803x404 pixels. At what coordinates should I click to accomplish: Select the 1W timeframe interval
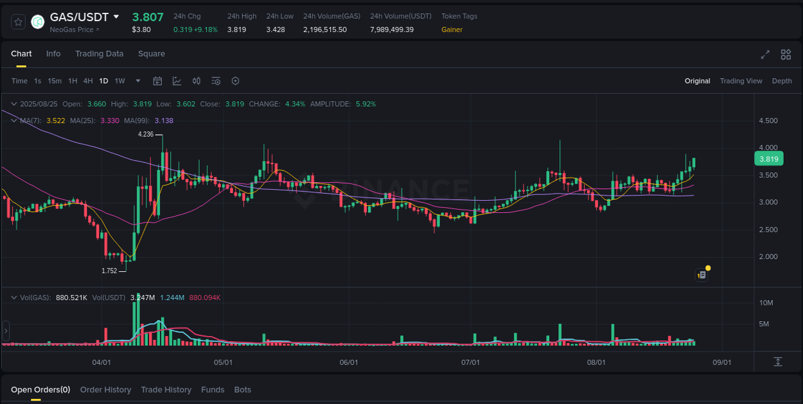119,81
